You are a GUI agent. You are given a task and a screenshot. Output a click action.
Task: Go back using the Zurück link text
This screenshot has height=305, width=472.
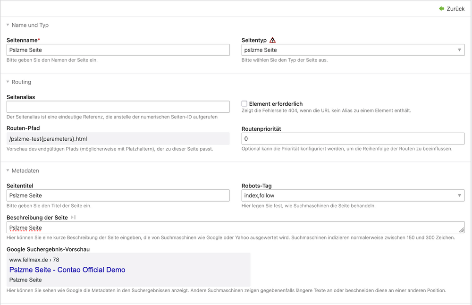455,8
